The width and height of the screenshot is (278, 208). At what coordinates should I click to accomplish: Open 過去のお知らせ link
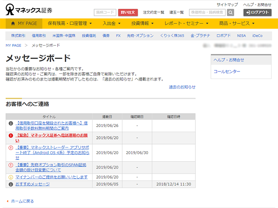tap(182, 87)
